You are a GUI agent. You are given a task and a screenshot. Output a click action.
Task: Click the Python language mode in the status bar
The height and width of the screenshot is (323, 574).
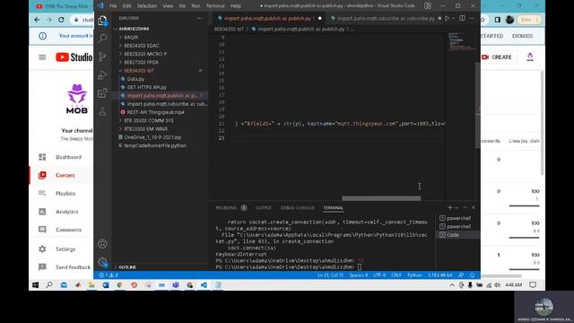point(414,275)
